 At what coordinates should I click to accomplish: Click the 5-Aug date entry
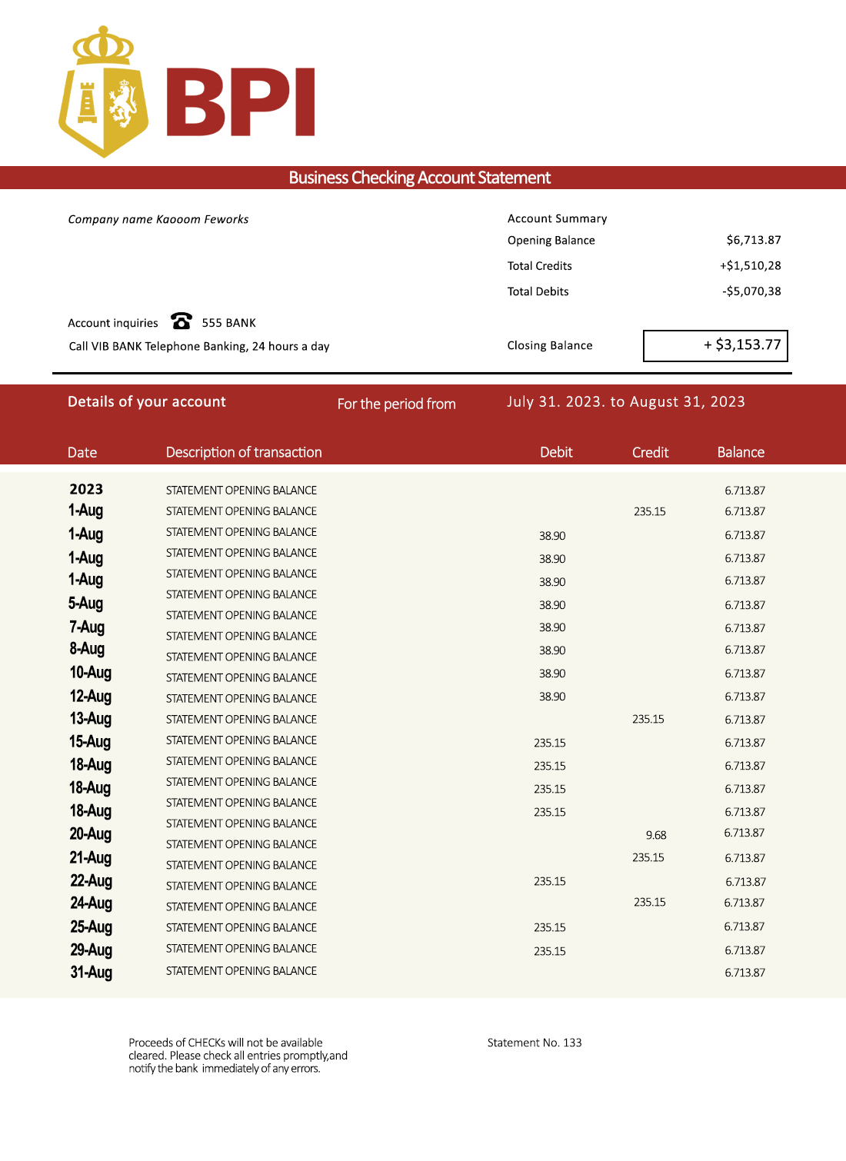(x=85, y=604)
